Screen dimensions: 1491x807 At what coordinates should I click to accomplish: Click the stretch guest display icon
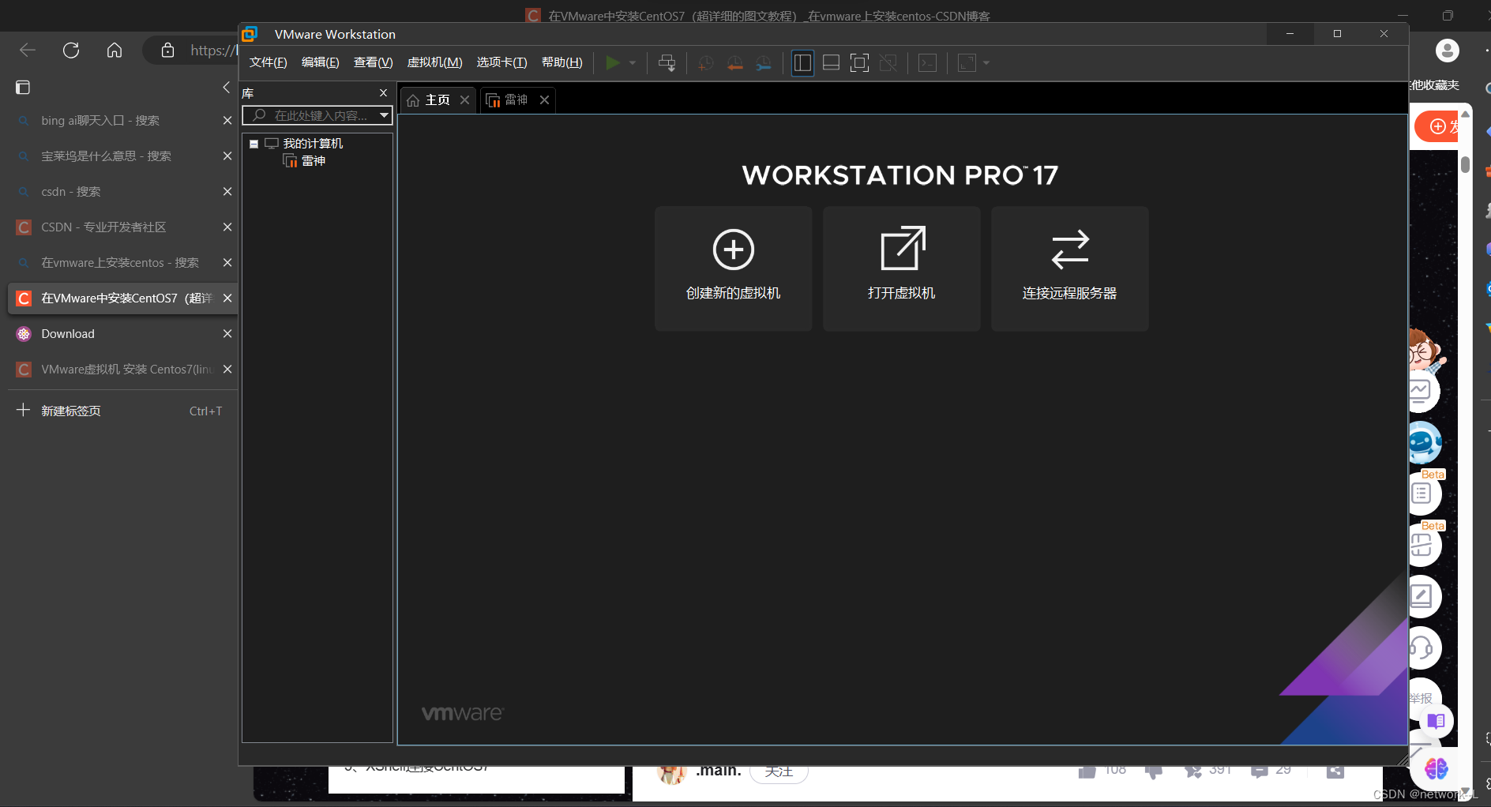coord(967,63)
